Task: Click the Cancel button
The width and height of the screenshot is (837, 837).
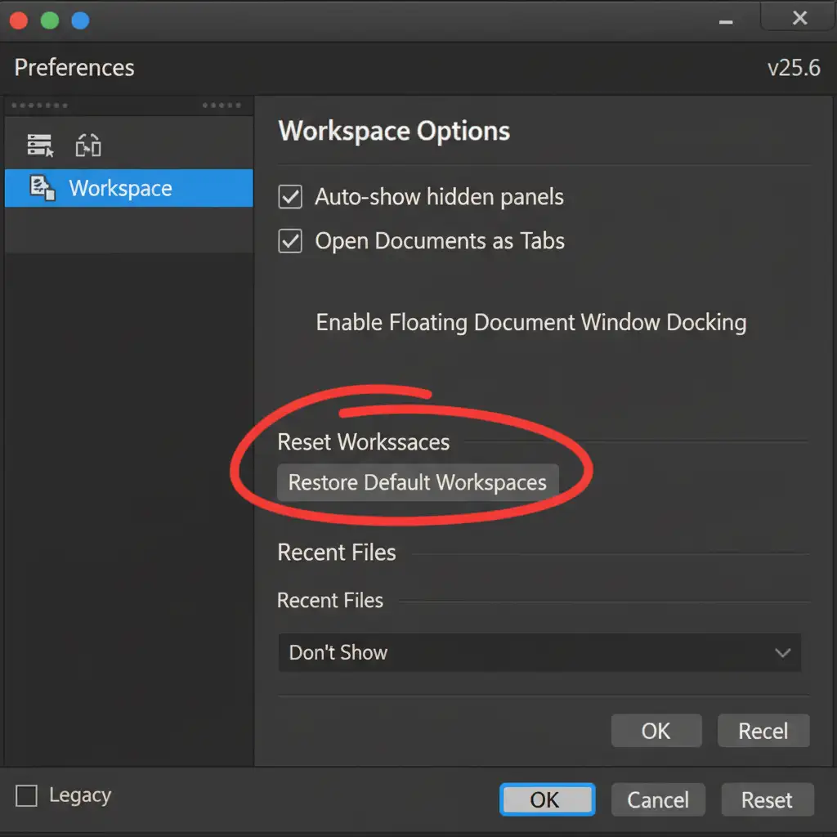Action: pyautogui.click(x=657, y=799)
